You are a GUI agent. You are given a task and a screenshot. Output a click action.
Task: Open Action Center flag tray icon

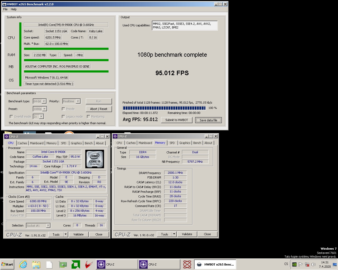coord(301,264)
